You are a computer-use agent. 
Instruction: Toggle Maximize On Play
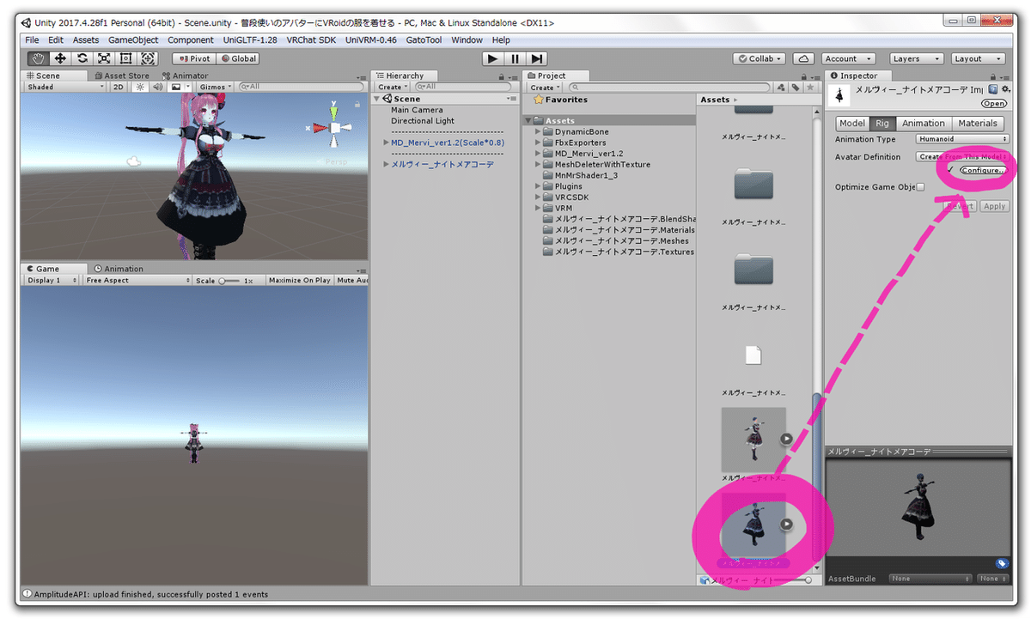[299, 281]
